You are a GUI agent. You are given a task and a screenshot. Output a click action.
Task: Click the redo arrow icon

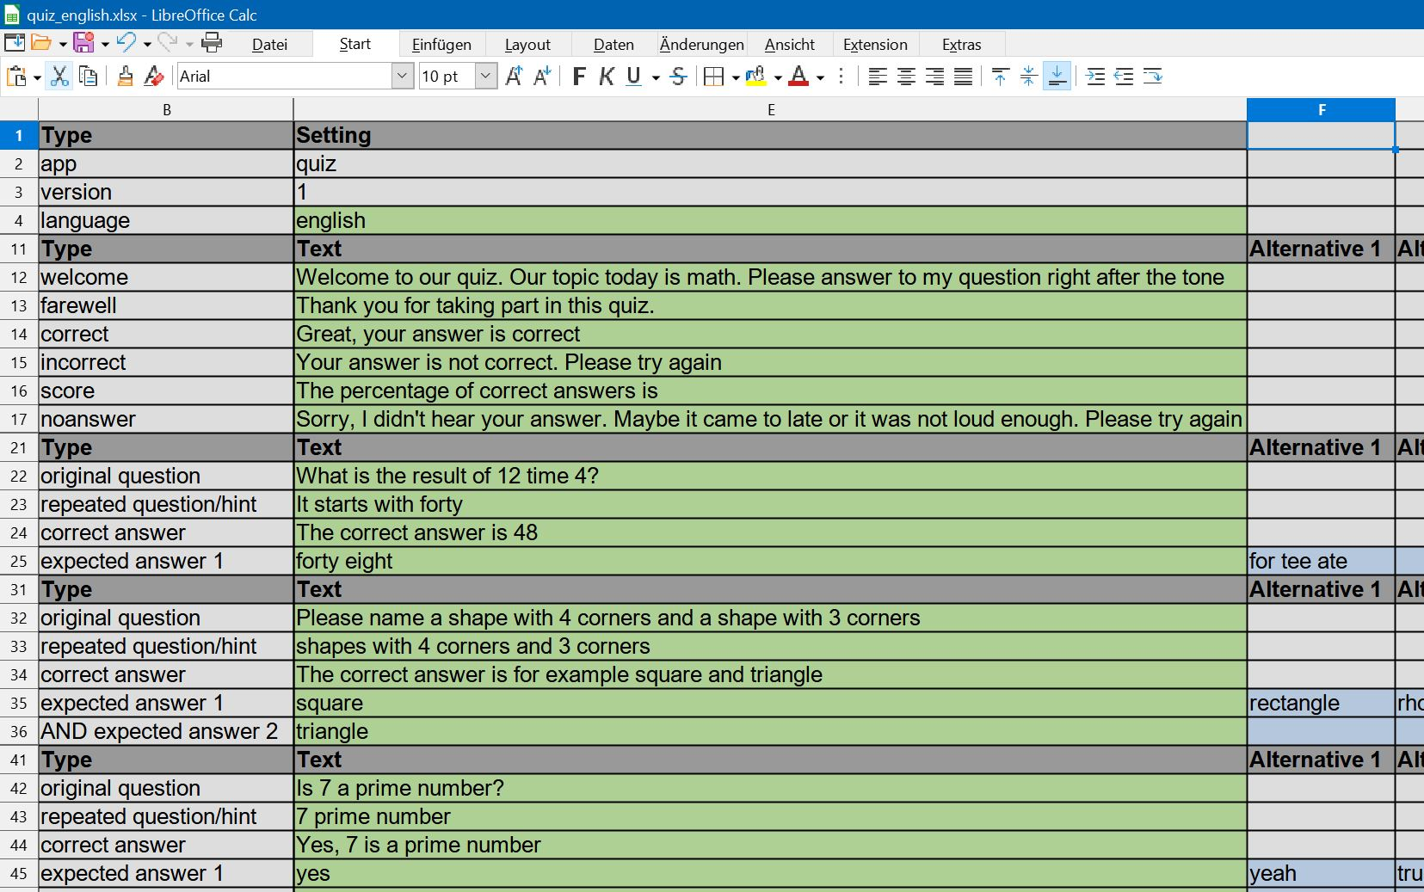point(168,43)
